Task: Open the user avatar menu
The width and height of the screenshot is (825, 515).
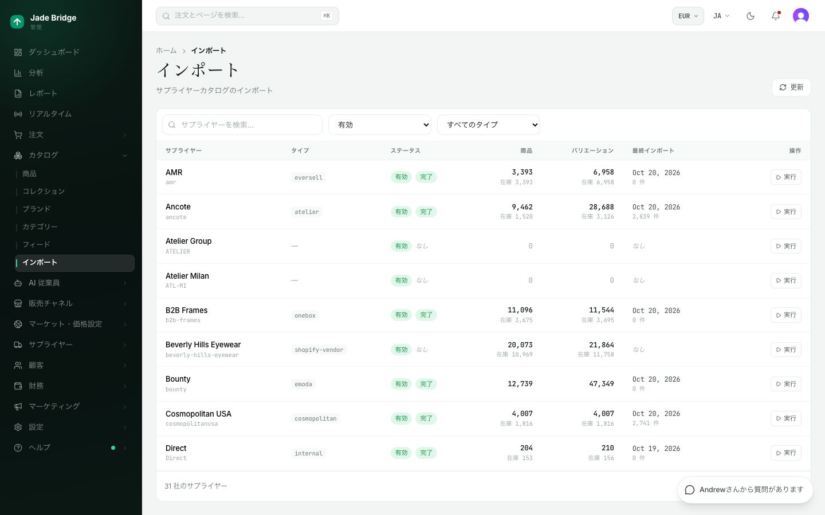Action: pyautogui.click(x=801, y=16)
